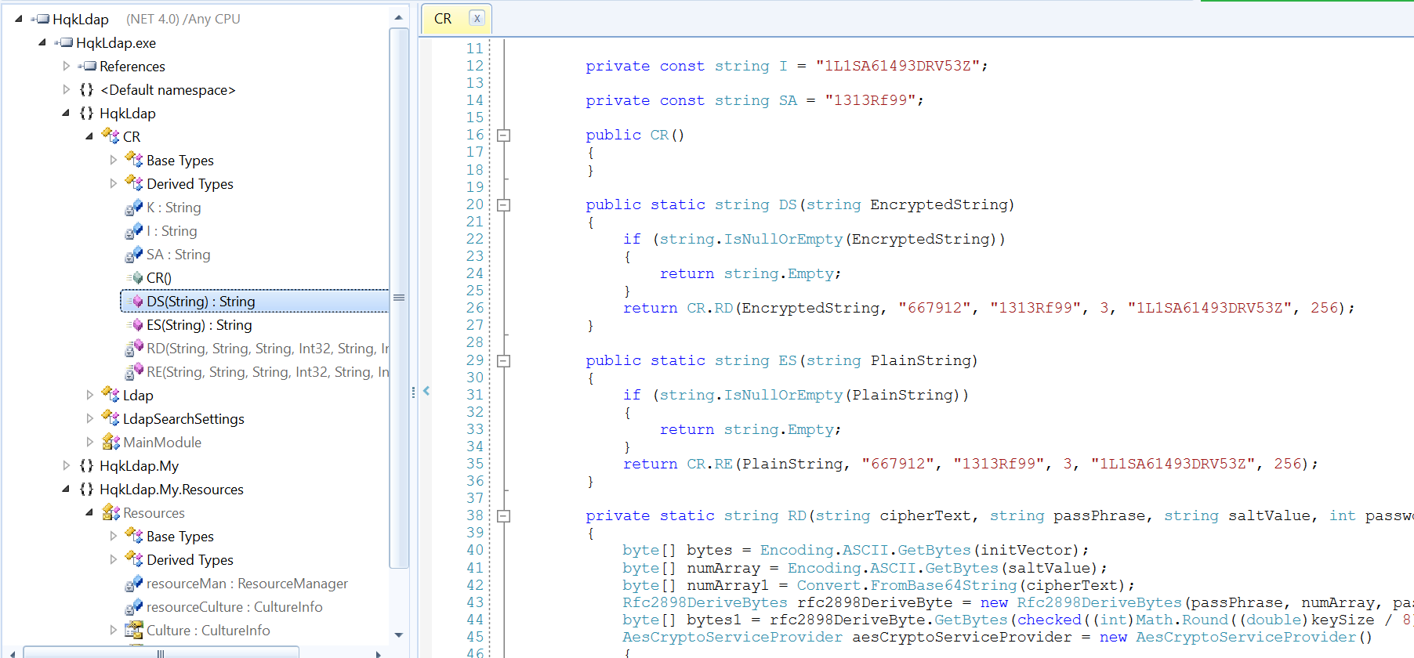Viewport: 1414px width, 658px height.
Task: Collapse the HqkLdap.My.Resources namespace
Action: pos(66,490)
